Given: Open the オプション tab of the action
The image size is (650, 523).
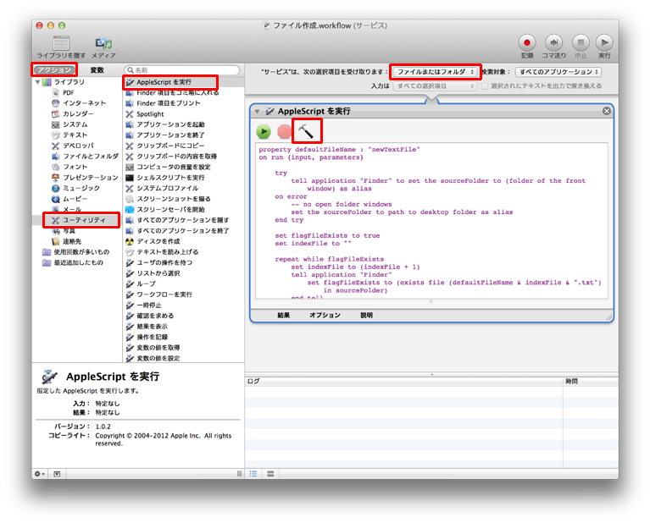Looking at the screenshot, I should [325, 315].
